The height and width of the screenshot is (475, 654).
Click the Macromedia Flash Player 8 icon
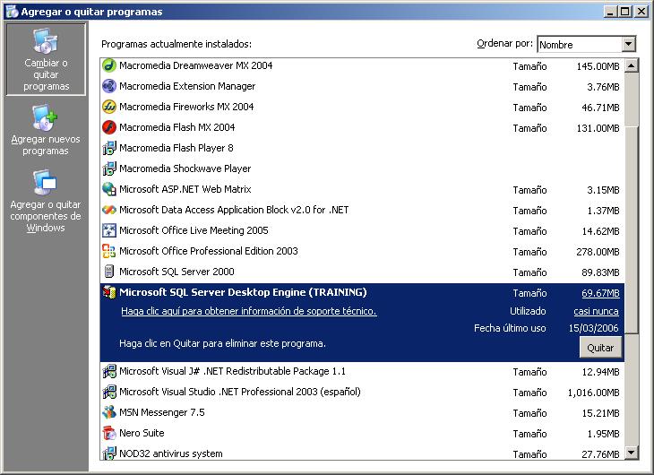109,148
